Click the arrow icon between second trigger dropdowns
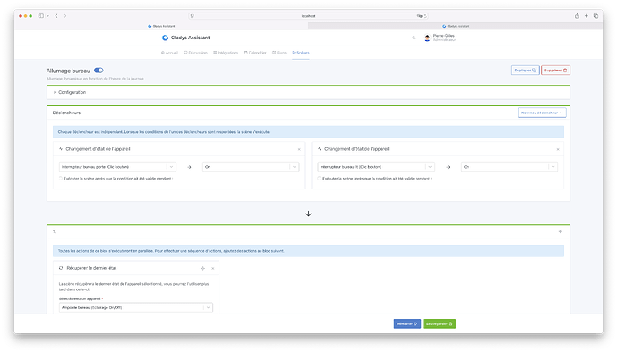 (x=448, y=167)
